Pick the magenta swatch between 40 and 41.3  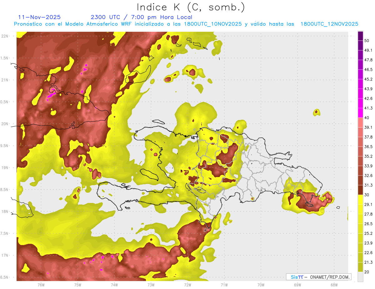pyautogui.click(x=360, y=113)
